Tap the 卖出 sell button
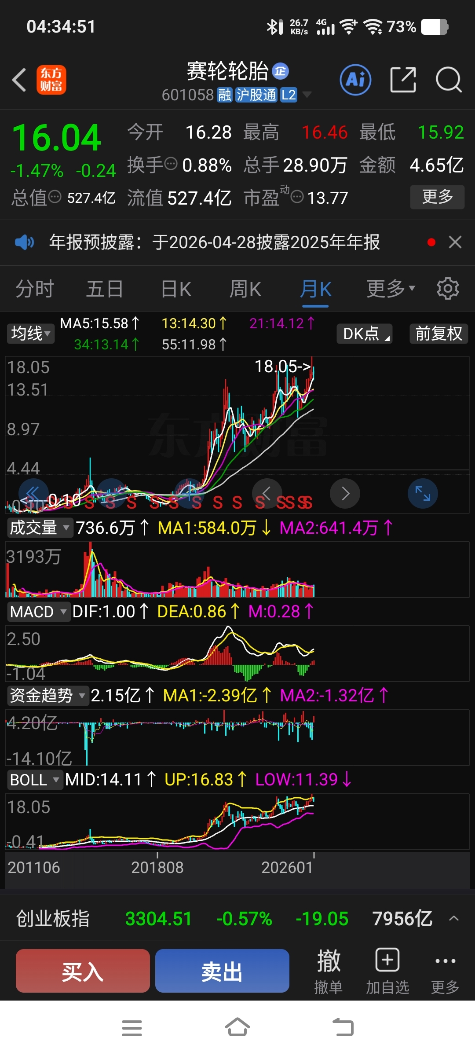 point(222,971)
